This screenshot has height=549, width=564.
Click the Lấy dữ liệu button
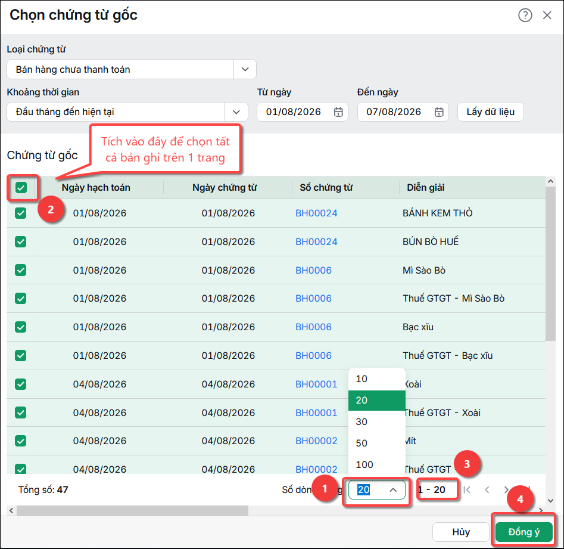click(490, 112)
